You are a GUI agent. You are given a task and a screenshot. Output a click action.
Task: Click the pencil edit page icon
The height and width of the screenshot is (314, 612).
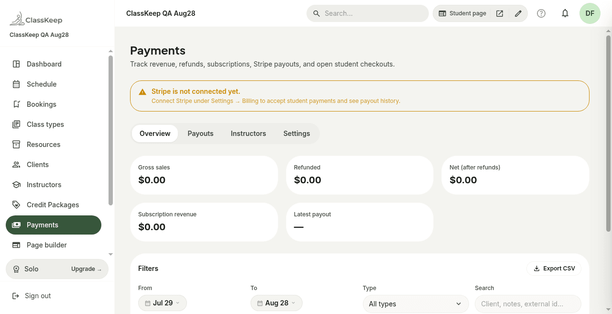click(518, 13)
